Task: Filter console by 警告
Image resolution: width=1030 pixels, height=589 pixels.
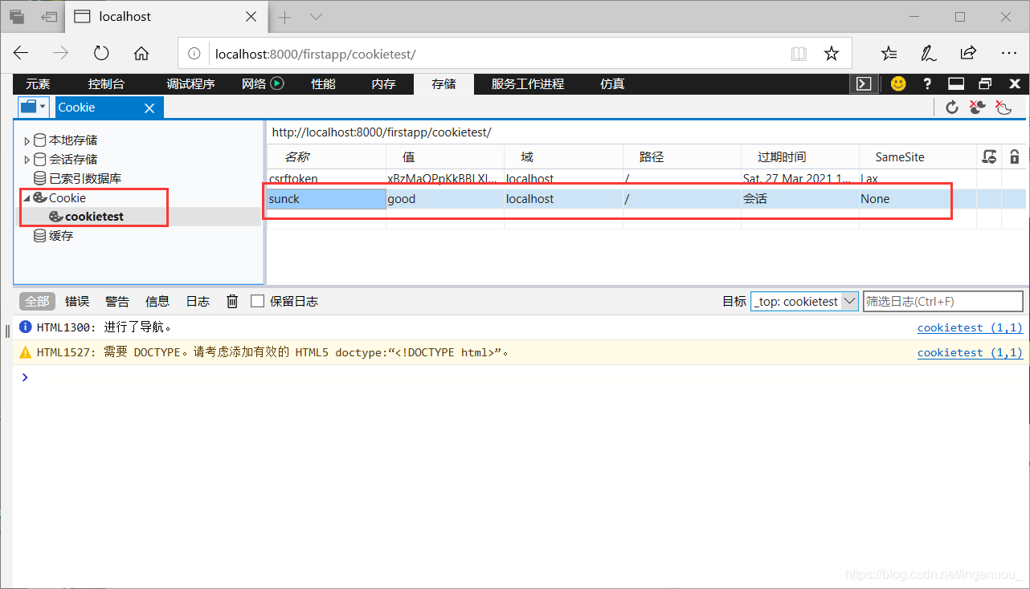Action: 117,302
